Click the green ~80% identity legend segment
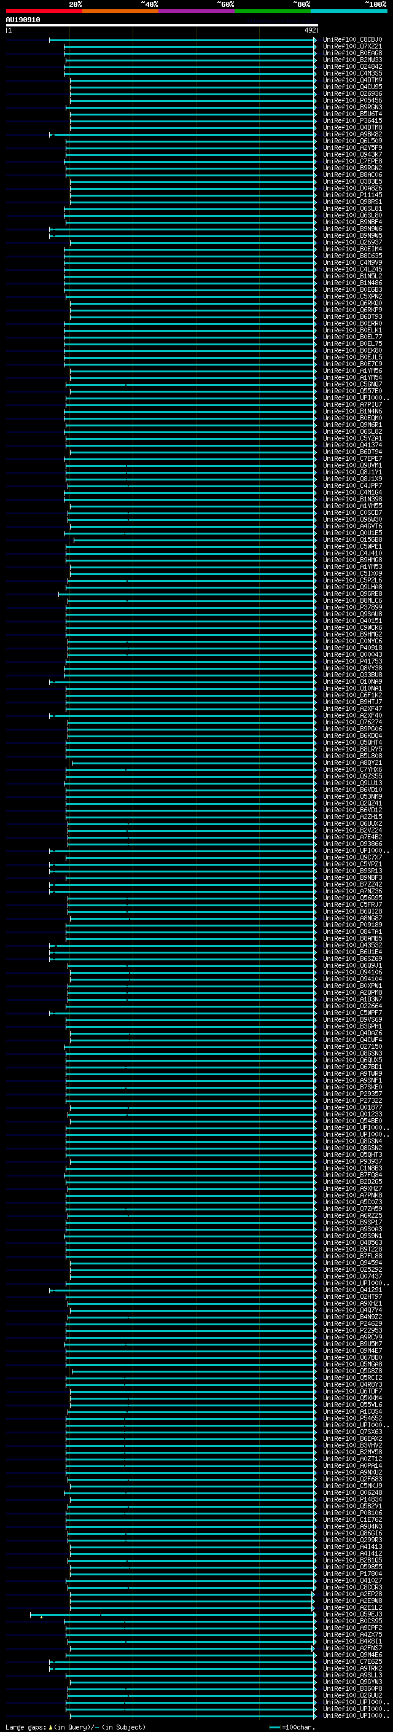Viewport: 393px width, 1732px height. 273,11
